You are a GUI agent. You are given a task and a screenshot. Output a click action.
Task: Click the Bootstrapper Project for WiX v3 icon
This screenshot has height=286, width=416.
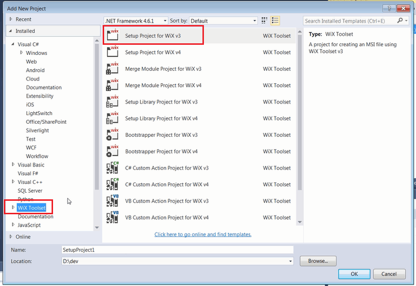pyautogui.click(x=112, y=135)
